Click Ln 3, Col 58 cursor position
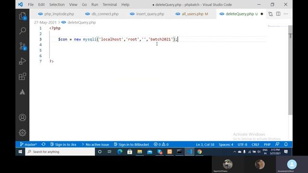308x173 pixels. [x=205, y=145]
